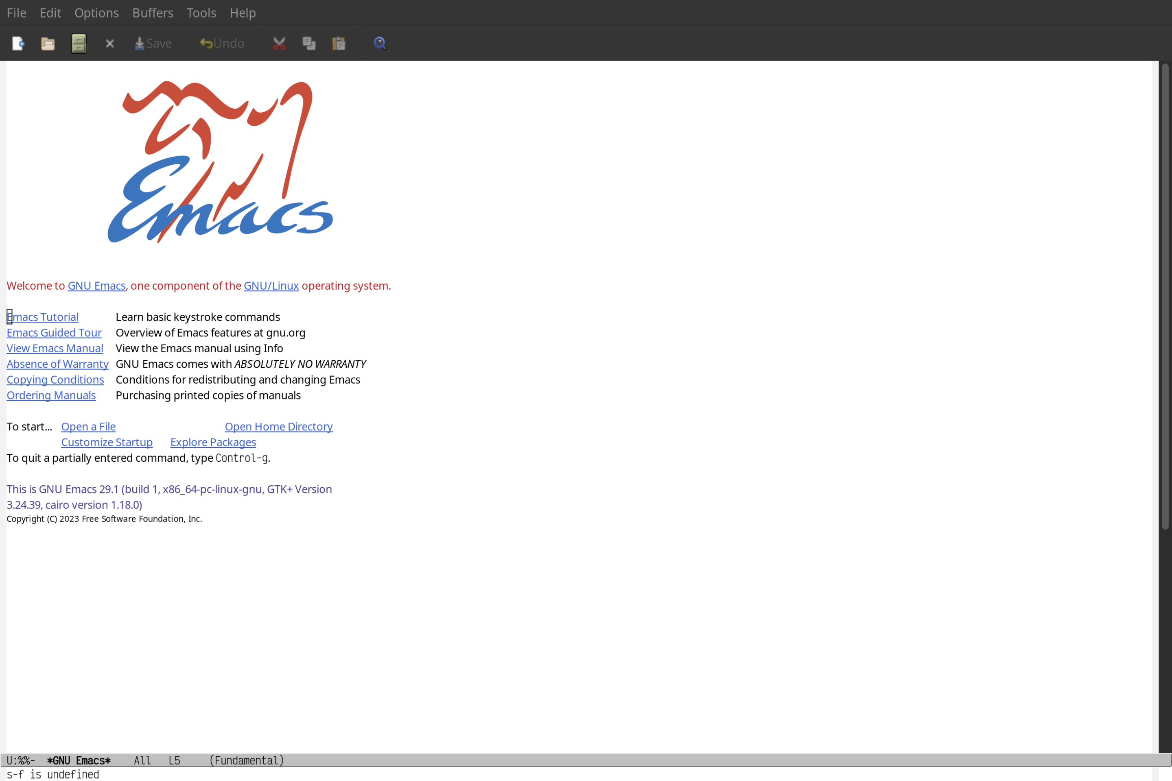Click the Search icon in toolbar
Image resolution: width=1172 pixels, height=781 pixels.
379,43
